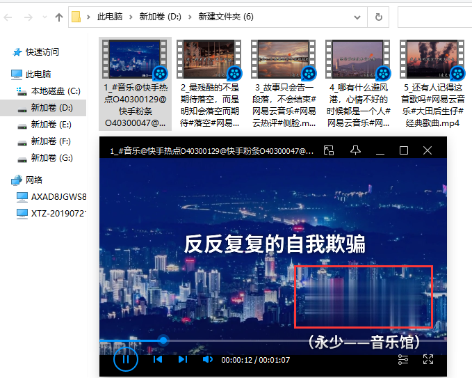The height and width of the screenshot is (378, 472).
Task: Close the video player window
Action: click(428, 150)
